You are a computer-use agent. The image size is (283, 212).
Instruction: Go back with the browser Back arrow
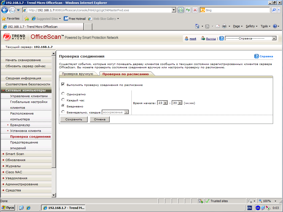[4, 10]
